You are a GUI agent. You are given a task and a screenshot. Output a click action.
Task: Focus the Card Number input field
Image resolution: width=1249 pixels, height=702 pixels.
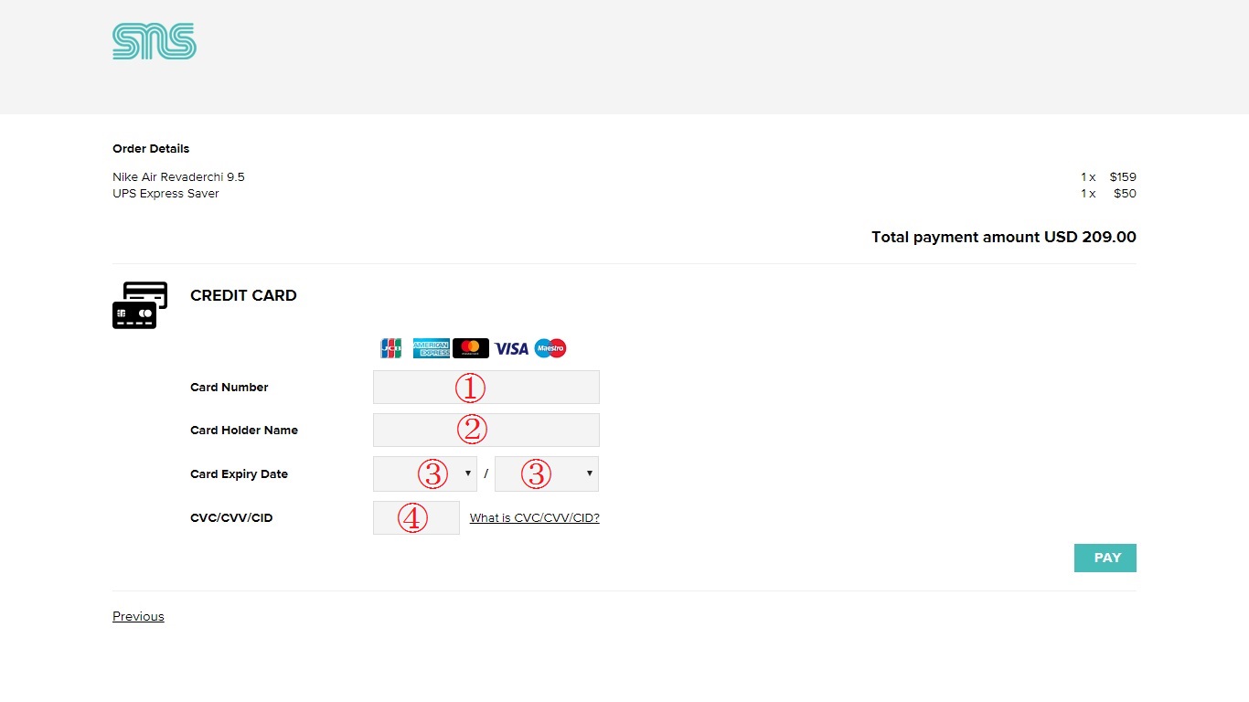coord(486,387)
